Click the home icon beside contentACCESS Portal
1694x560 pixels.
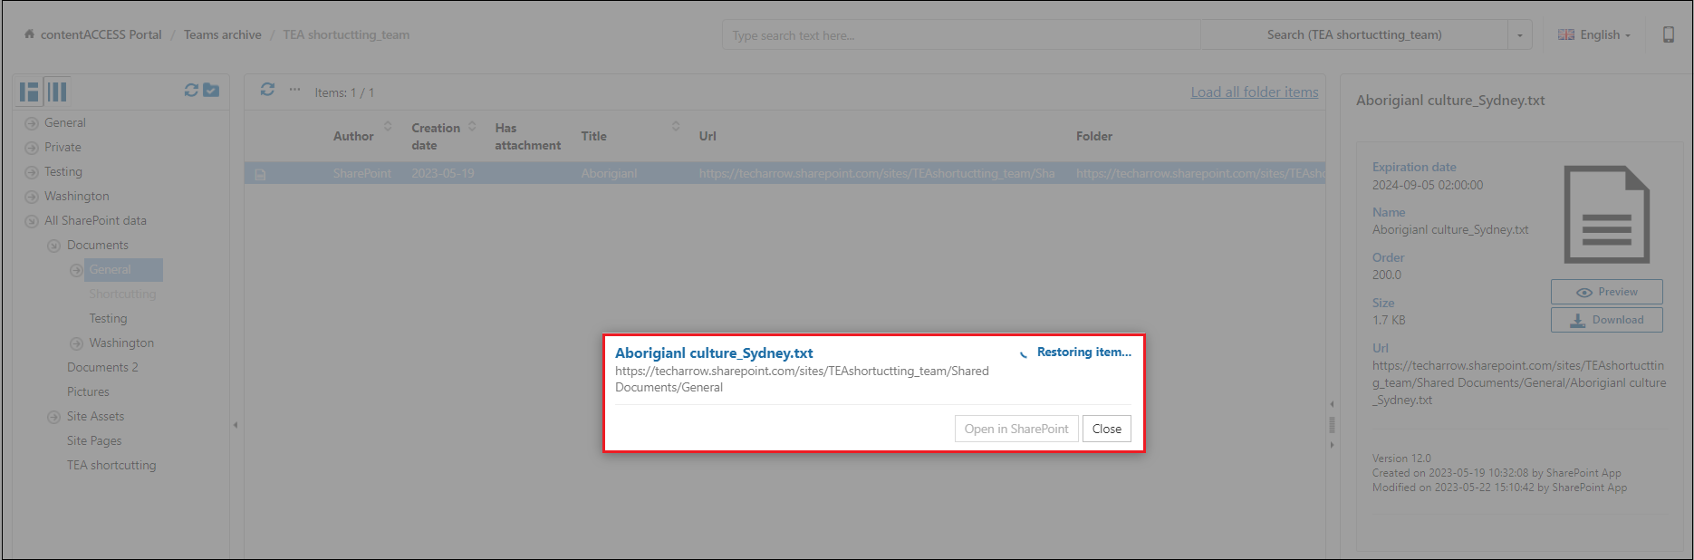pos(30,34)
